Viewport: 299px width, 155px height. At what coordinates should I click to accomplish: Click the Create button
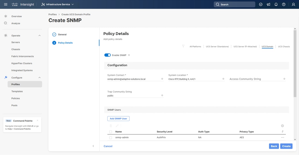click(286, 146)
